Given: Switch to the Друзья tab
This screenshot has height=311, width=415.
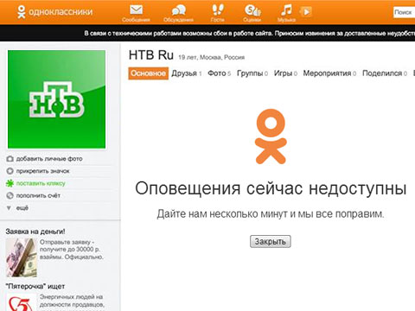Looking at the screenshot, I should (x=187, y=73).
